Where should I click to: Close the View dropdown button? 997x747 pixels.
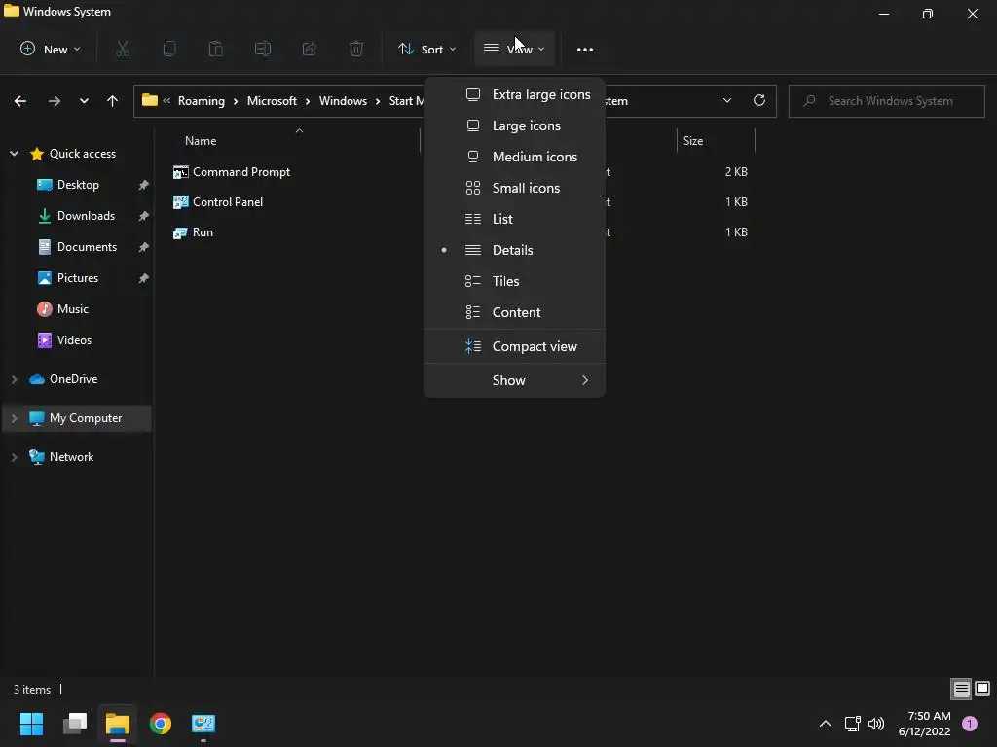514,49
